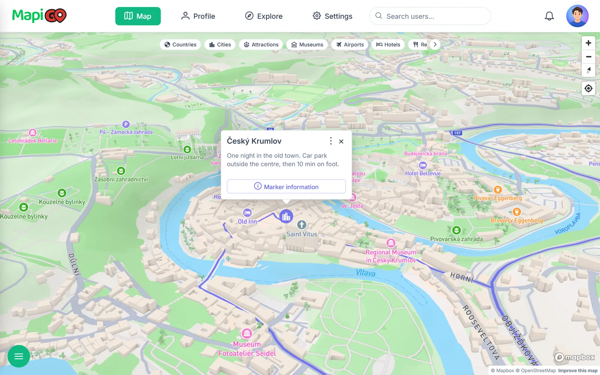
Task: Open the Český Krumlov popup options menu
Action: tap(330, 141)
